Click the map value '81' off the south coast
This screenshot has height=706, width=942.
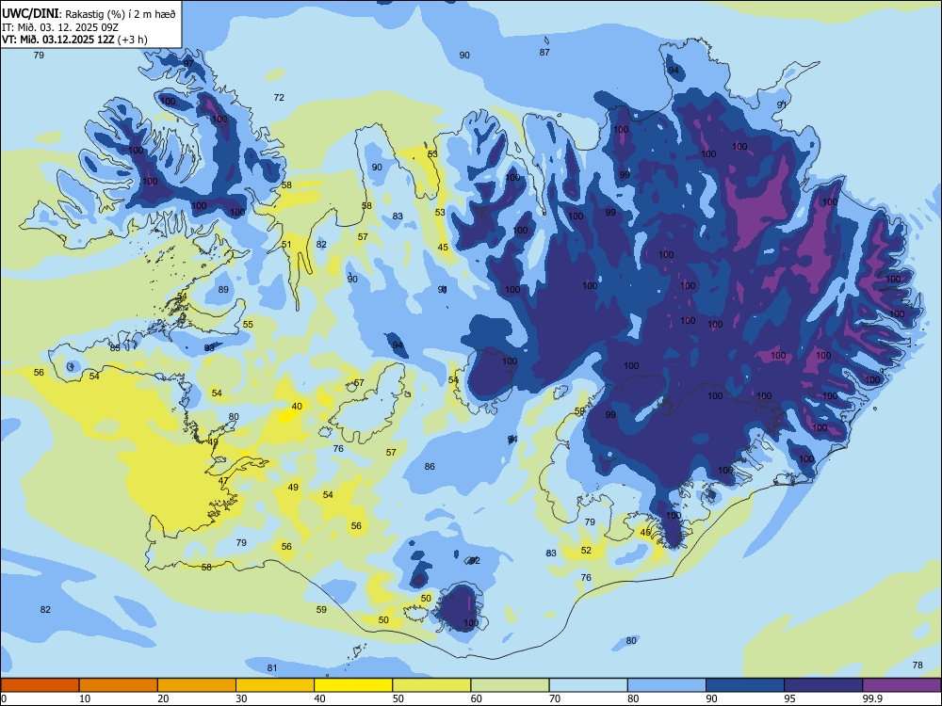click(272, 668)
